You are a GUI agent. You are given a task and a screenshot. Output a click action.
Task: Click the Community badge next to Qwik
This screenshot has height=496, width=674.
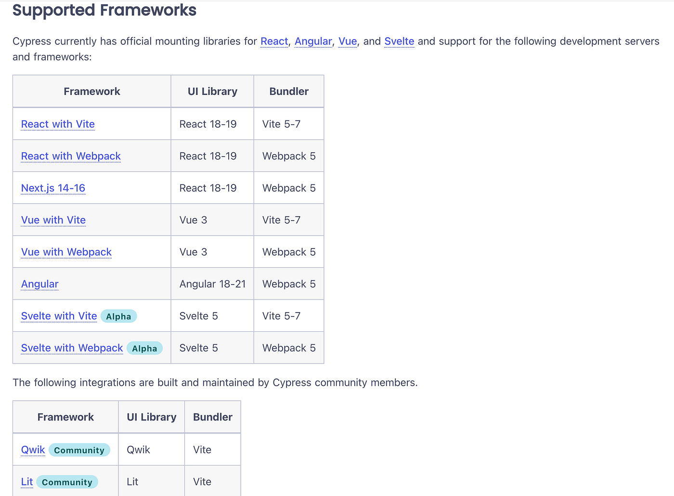[x=79, y=450]
